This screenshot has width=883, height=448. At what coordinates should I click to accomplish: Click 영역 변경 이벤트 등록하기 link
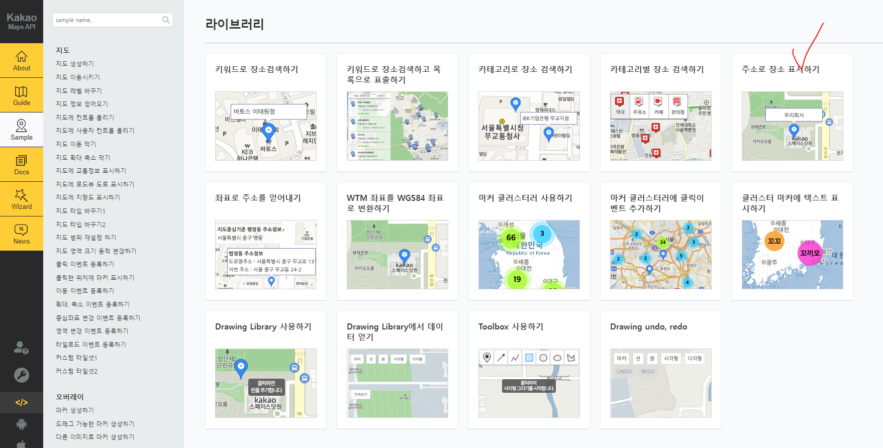coord(92,331)
